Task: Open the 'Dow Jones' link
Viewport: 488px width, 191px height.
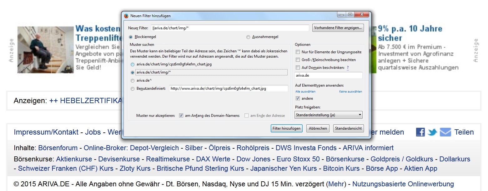Action: [254, 159]
